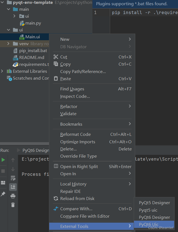Click the Run tab arrow icon before PyQt6 Designer
The width and height of the screenshot is (178, 232).
[19, 150]
